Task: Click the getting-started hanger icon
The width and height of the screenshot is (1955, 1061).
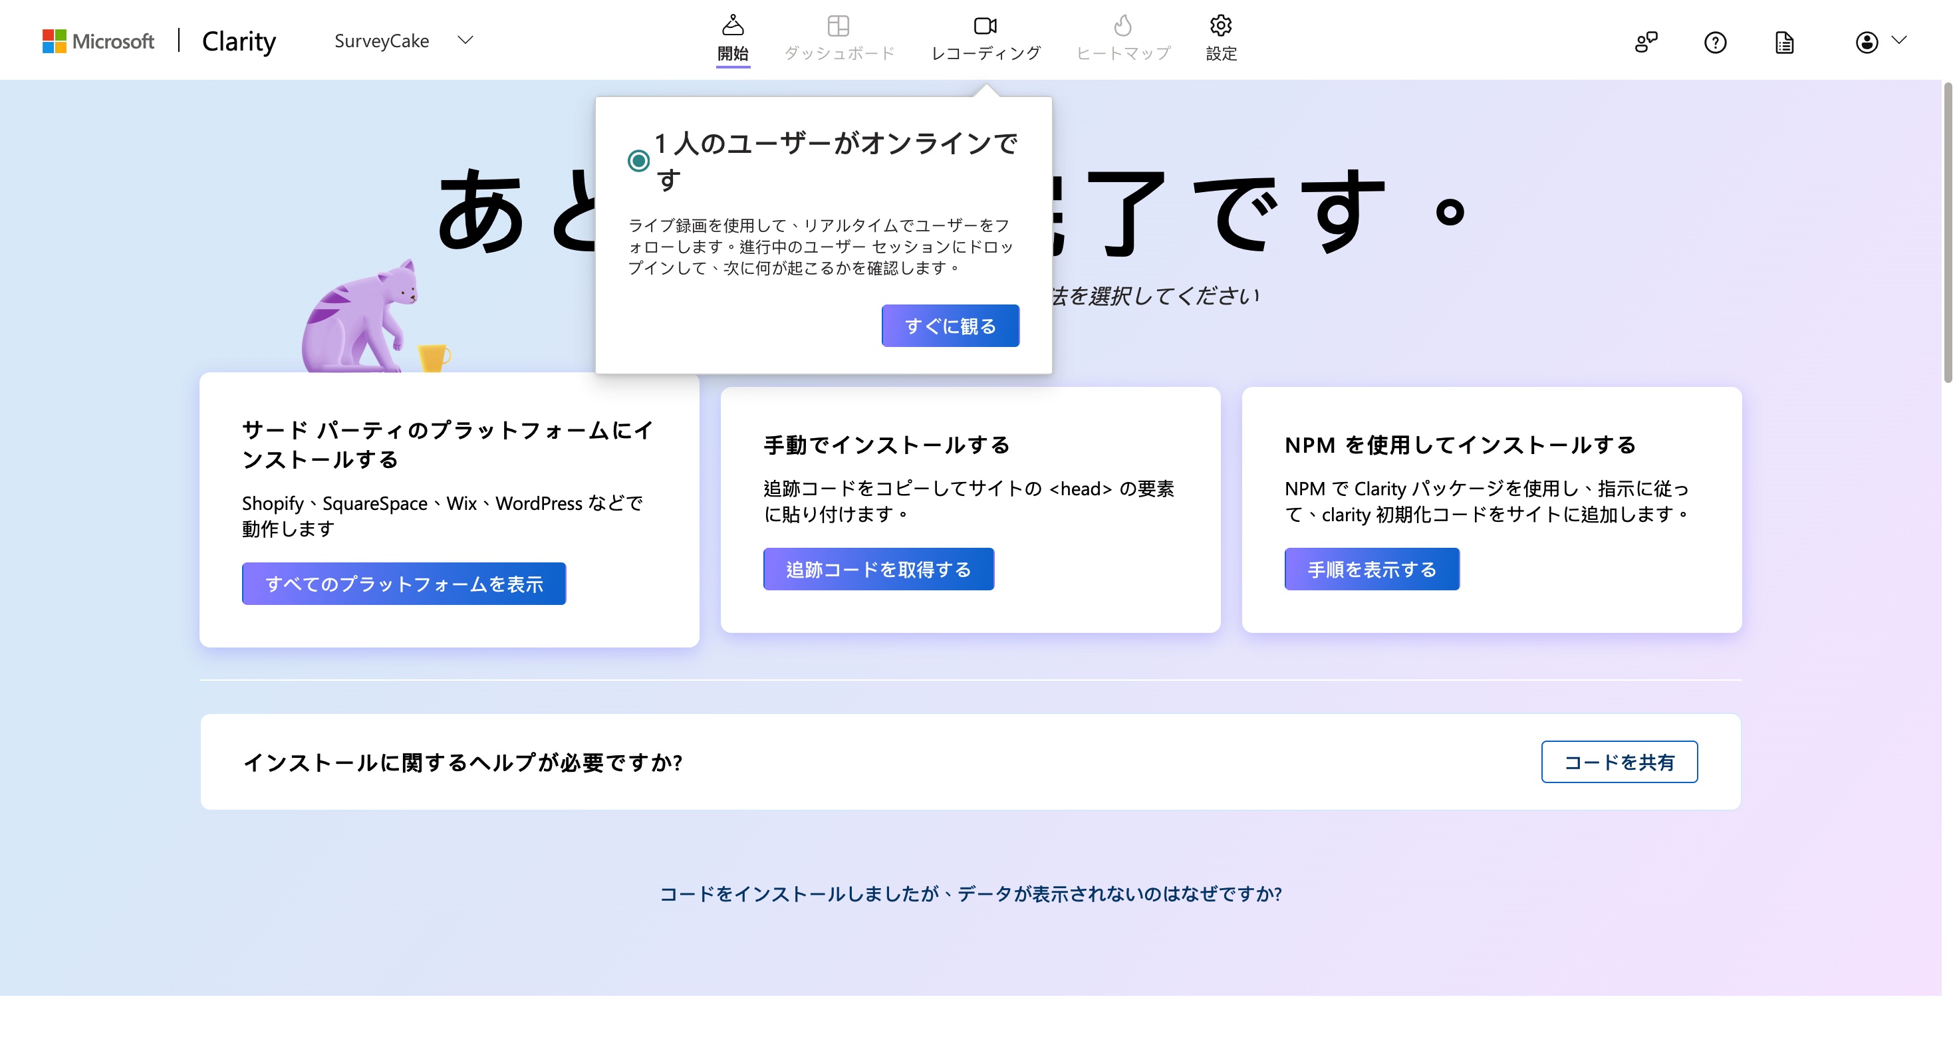Action: pyautogui.click(x=732, y=25)
